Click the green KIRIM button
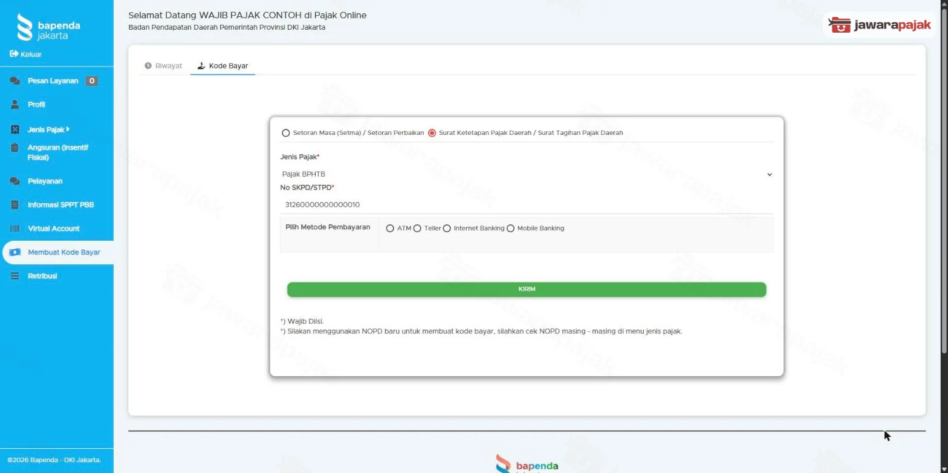This screenshot has height=473, width=948. [x=527, y=289]
